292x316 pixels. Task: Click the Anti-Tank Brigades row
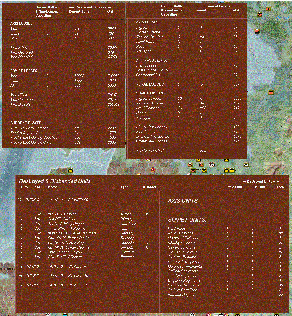(225, 262)
